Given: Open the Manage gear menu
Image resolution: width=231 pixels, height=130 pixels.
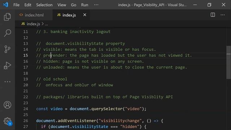Looking at the screenshot, I should 8,121.
